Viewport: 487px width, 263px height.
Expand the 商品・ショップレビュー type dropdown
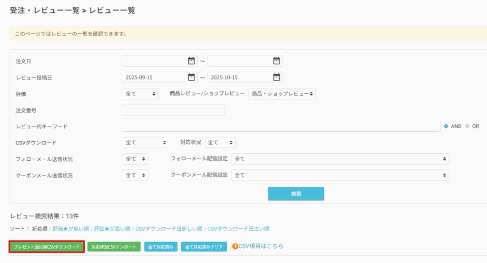click(282, 94)
